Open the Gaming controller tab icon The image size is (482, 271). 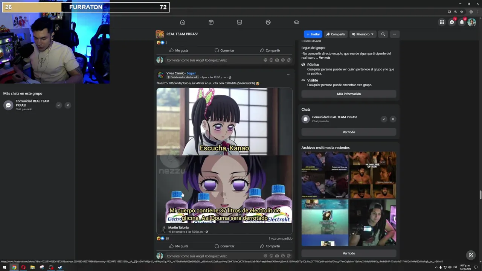[x=296, y=22]
